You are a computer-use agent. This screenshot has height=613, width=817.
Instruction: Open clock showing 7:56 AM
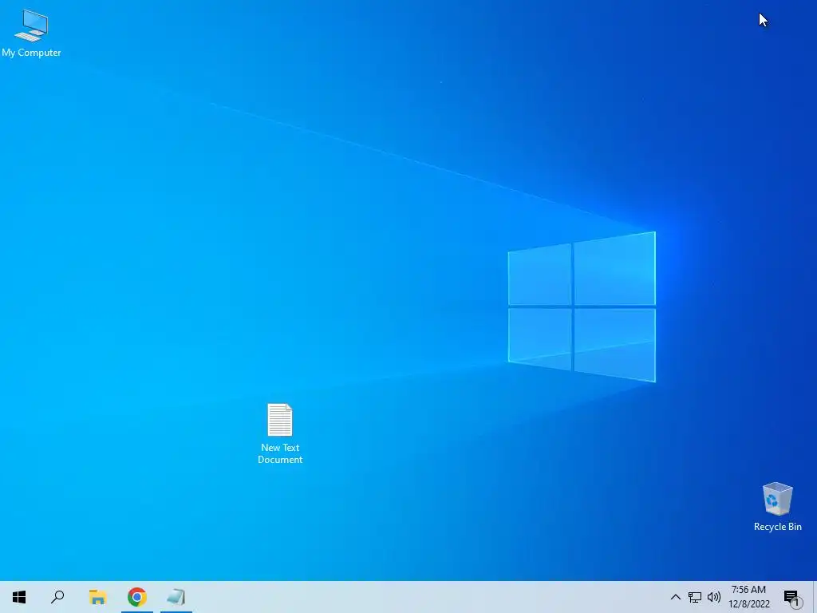click(x=748, y=597)
